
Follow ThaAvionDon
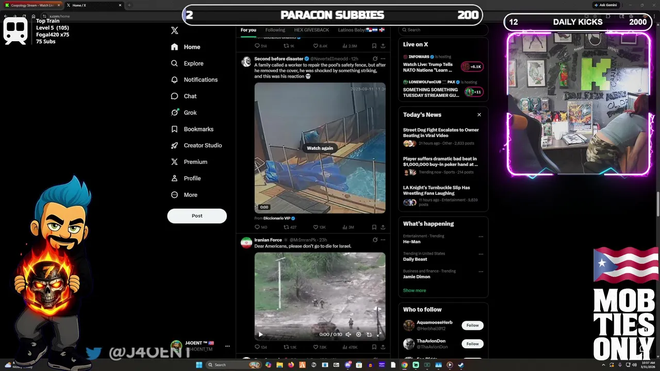[x=472, y=344]
